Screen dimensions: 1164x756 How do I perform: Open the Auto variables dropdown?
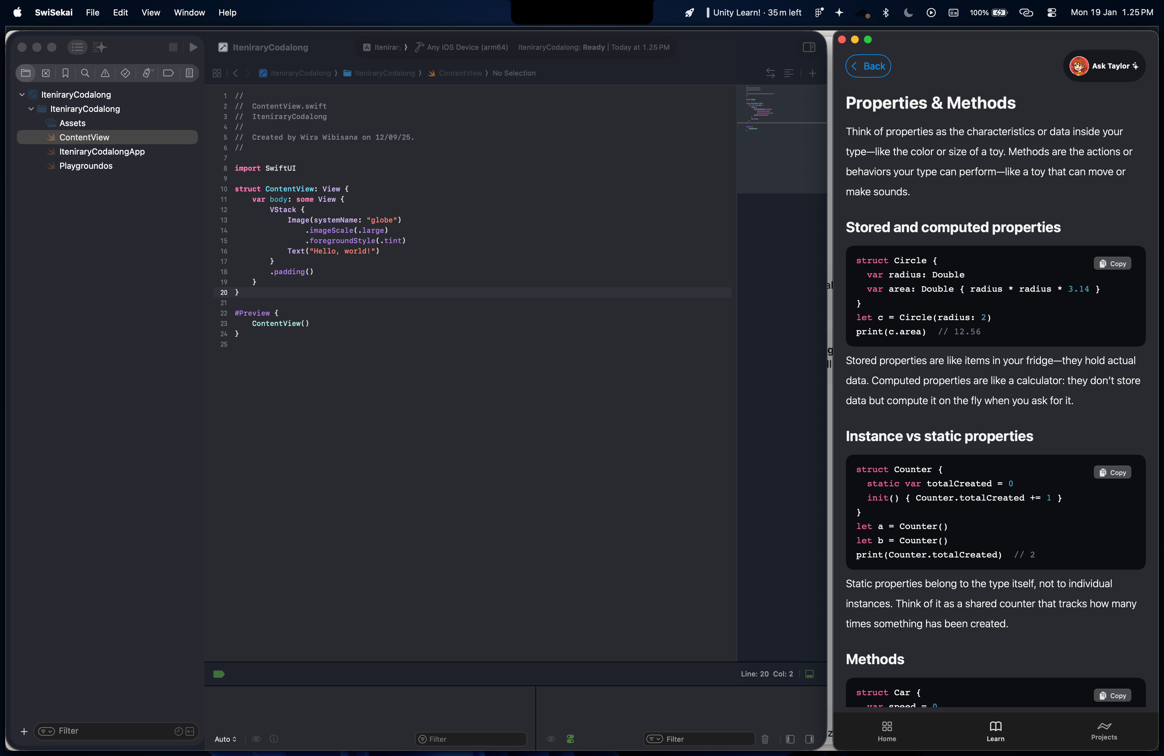pos(225,740)
